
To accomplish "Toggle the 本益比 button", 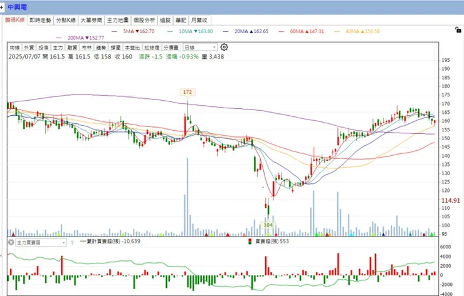I will click(x=132, y=48).
